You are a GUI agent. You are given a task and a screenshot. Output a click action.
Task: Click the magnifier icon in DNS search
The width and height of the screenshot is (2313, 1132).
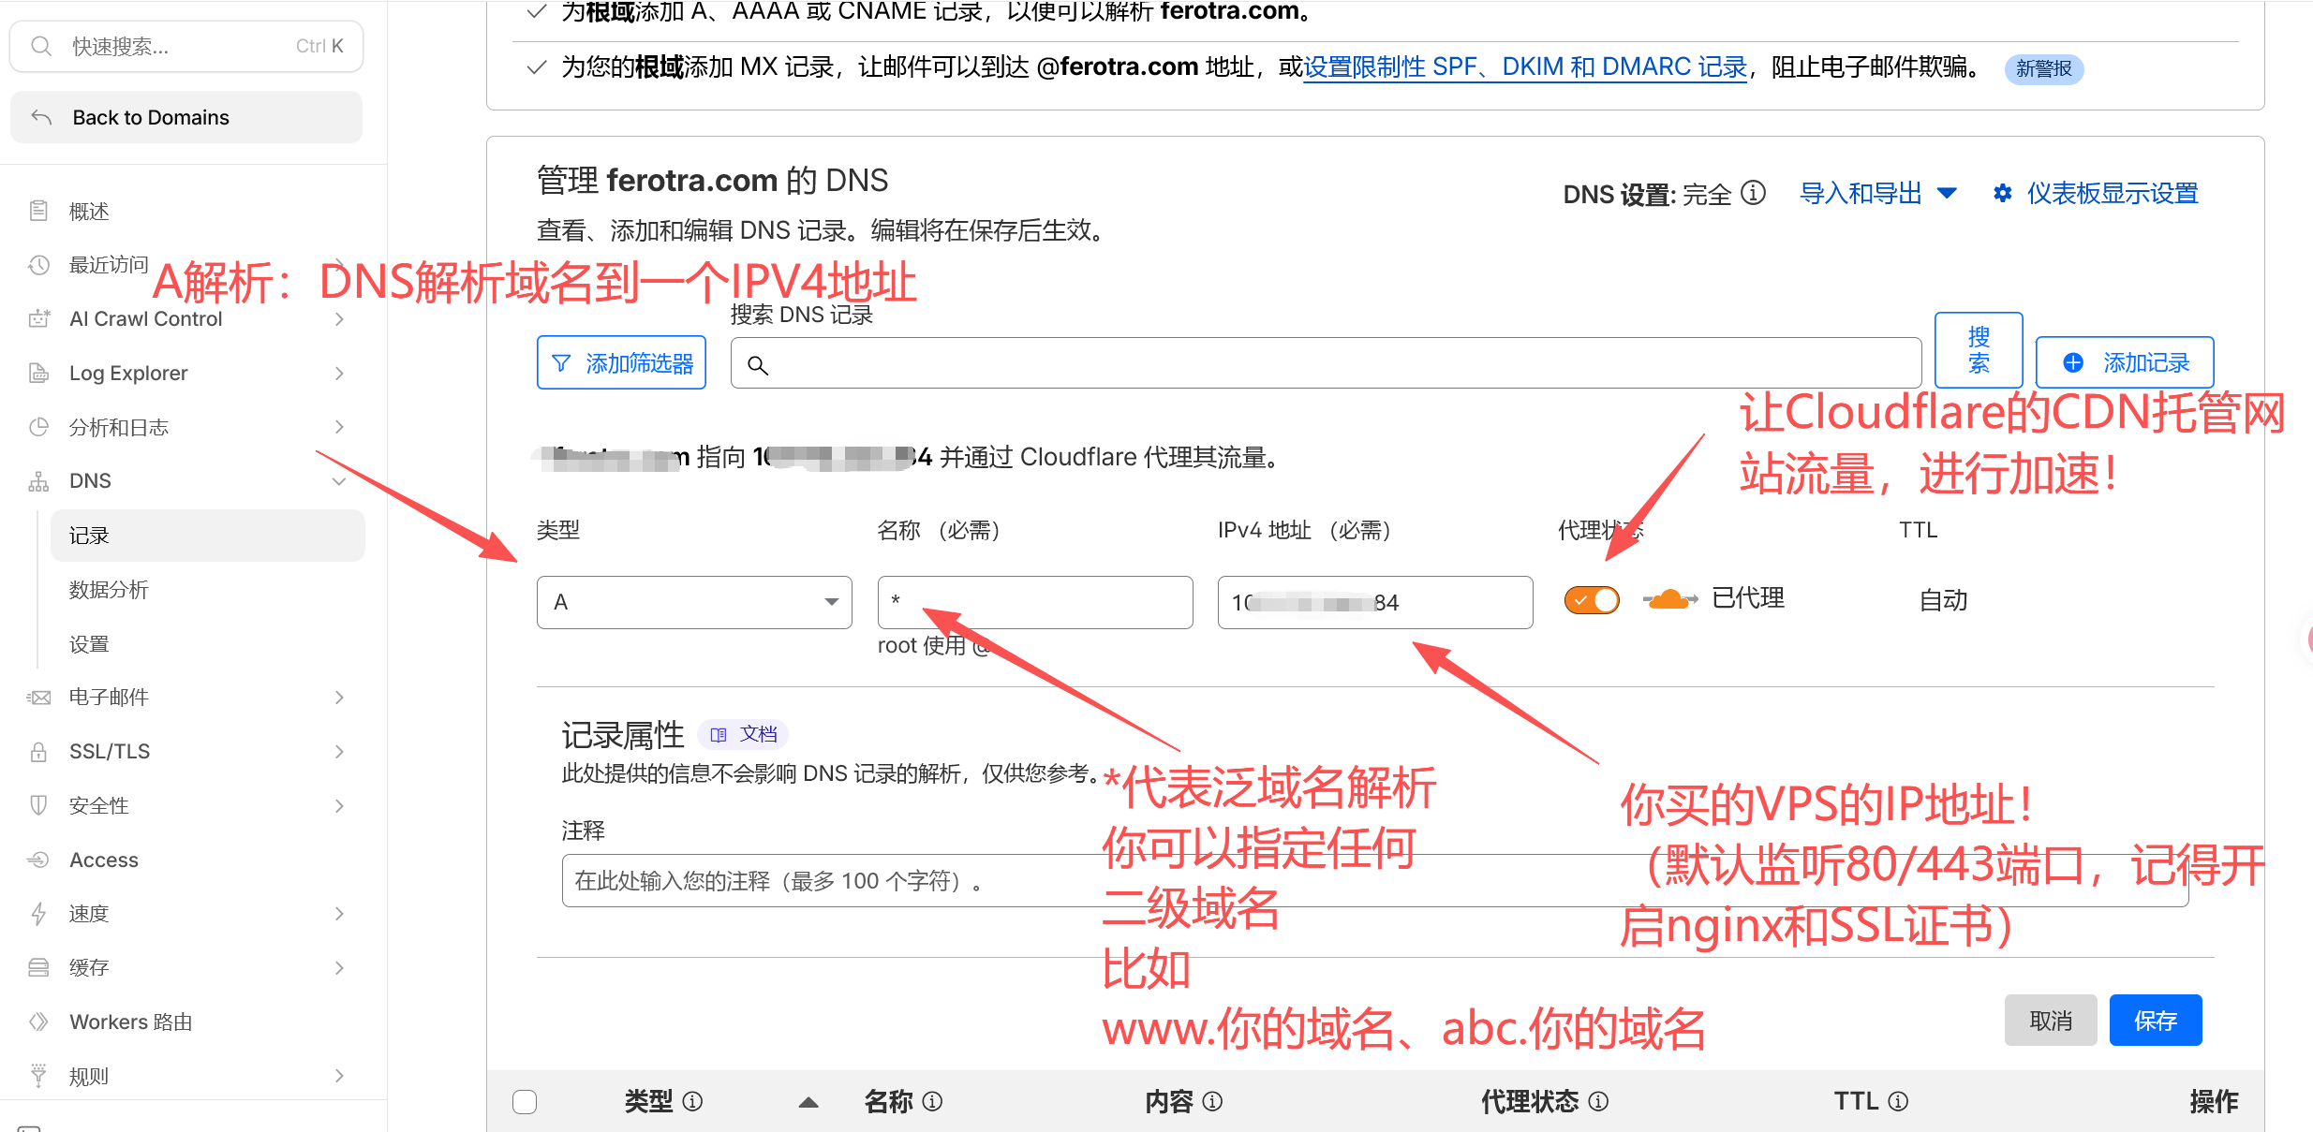[758, 365]
